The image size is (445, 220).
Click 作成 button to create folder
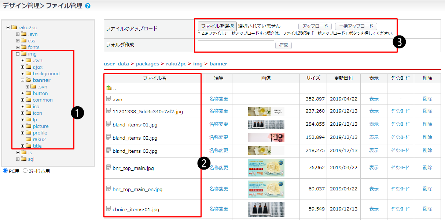(283, 45)
